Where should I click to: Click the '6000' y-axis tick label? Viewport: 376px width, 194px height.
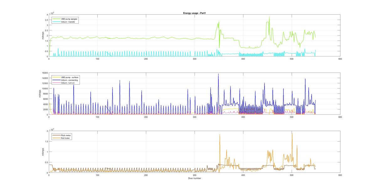click(45, 99)
